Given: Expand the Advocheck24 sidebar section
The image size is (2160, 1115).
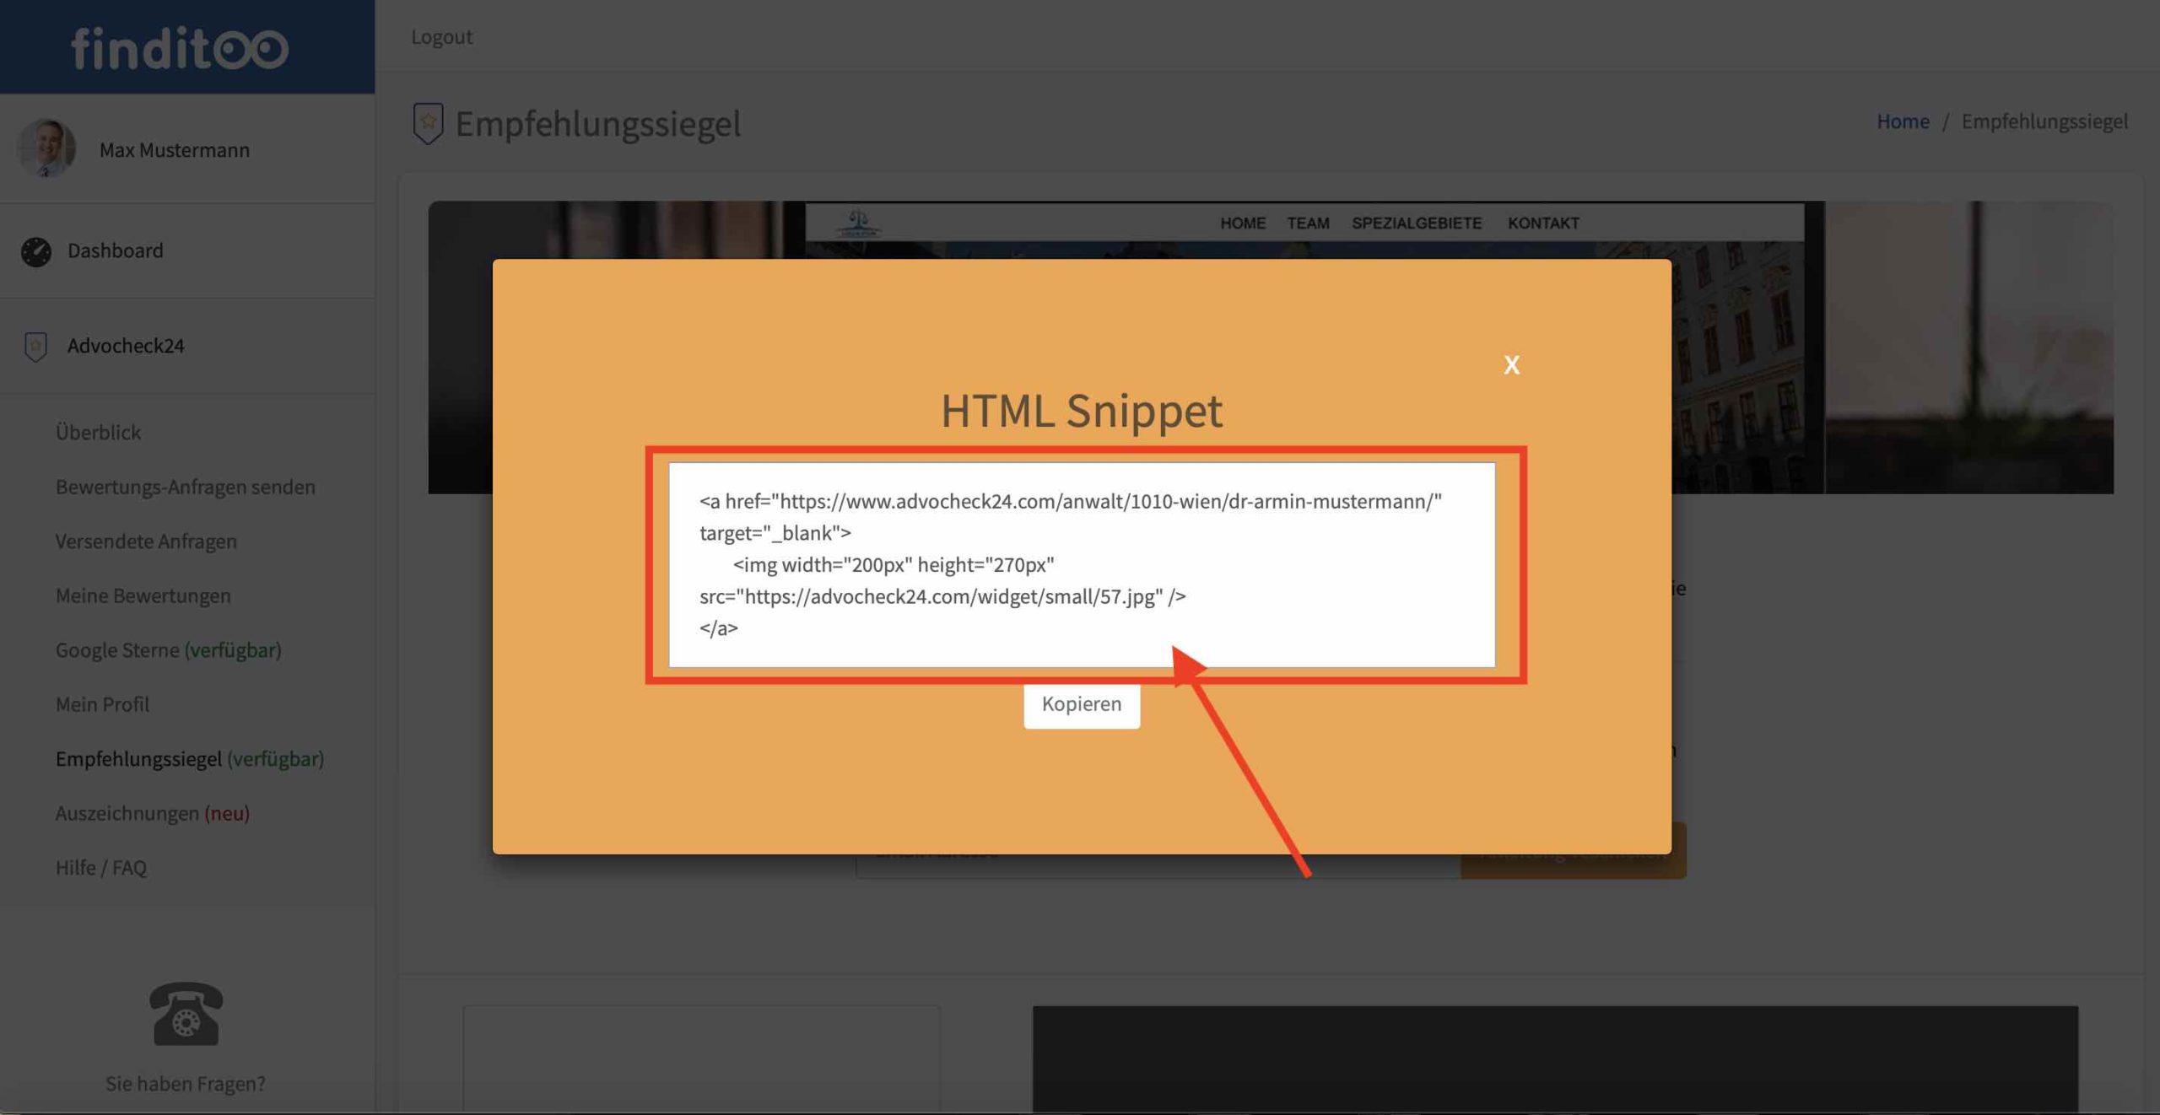Looking at the screenshot, I should click(126, 346).
